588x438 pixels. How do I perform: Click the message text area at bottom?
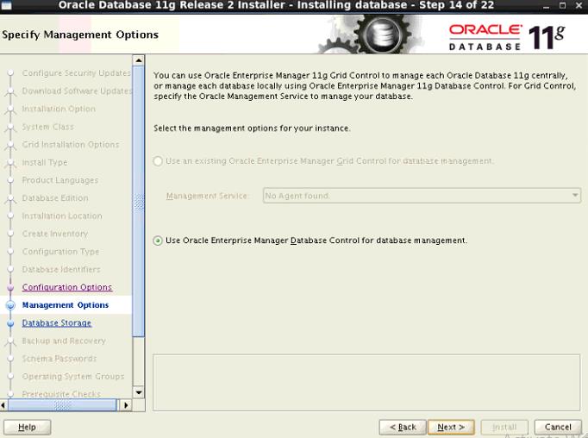(366, 383)
